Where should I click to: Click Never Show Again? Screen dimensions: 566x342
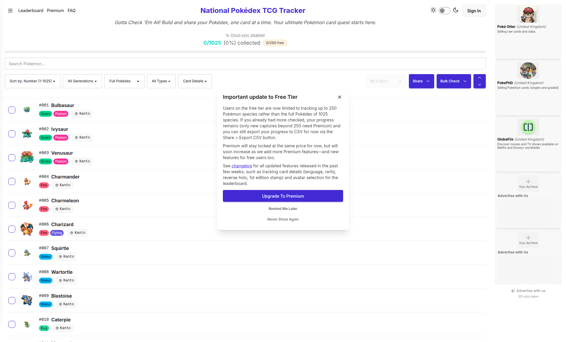pos(283,219)
